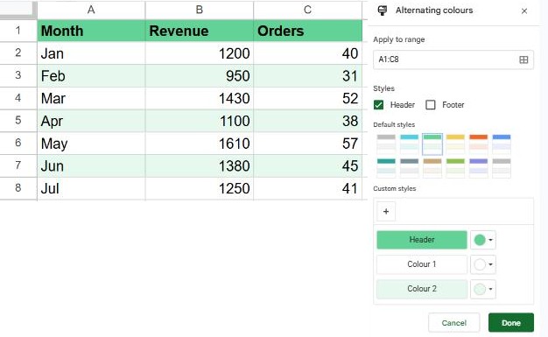Viewport: 548px width, 337px height.
Task: Pick the slate grey-blue default style thumbnail
Action: (410, 168)
